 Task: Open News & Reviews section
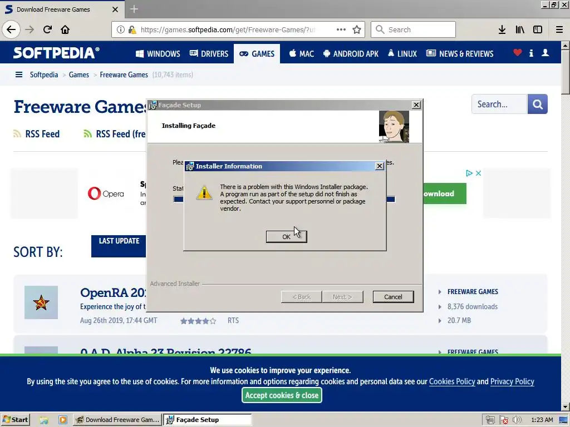460,54
